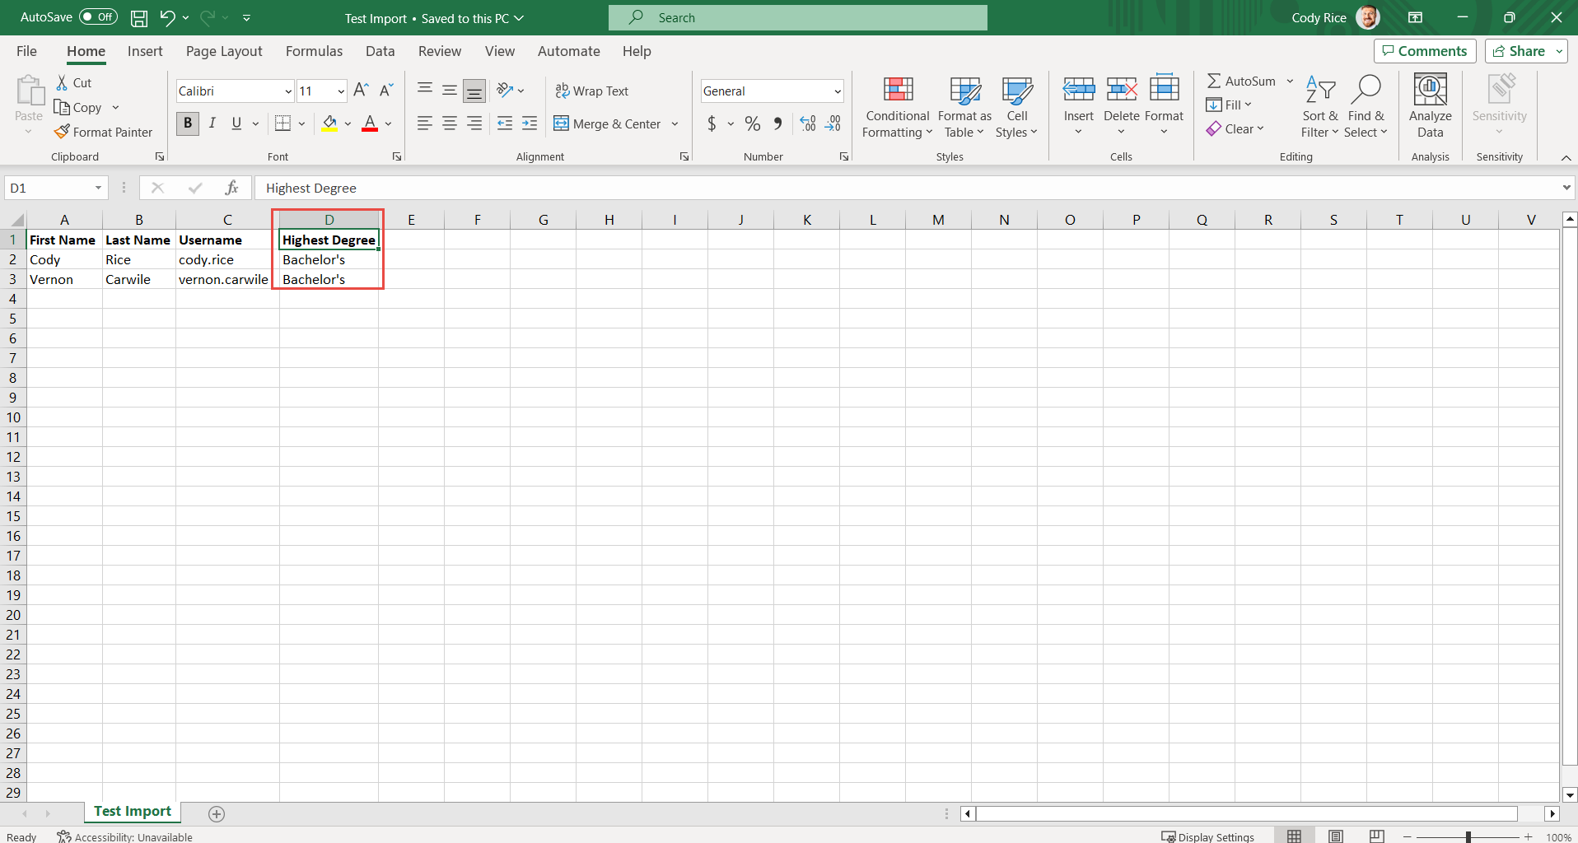
Task: Click the Center alignment icon
Action: [450, 123]
